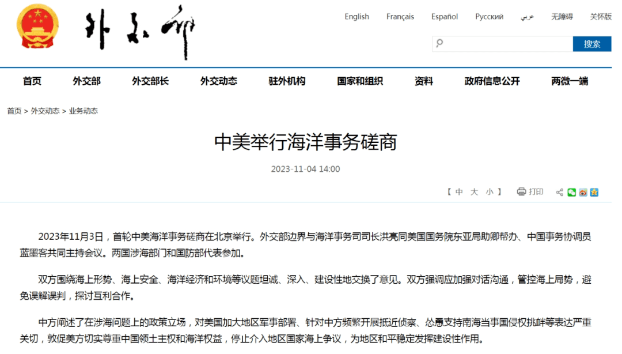
Task: Open 资料 navigation item
Action: pos(424,81)
